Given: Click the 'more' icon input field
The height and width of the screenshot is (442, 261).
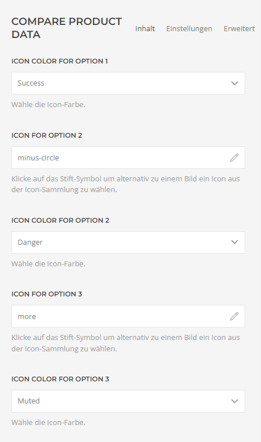Looking at the screenshot, I should 128,316.
